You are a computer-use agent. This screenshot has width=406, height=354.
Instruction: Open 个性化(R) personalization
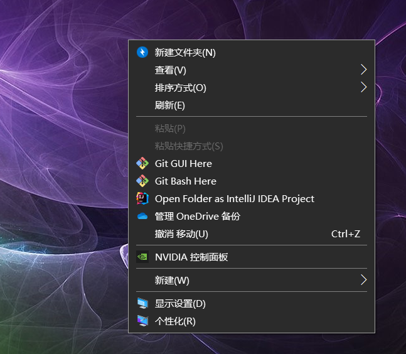point(252,321)
